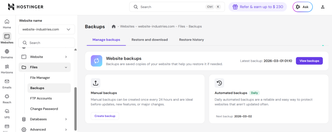
Task: Click the Create backup button
Action: click(105, 116)
